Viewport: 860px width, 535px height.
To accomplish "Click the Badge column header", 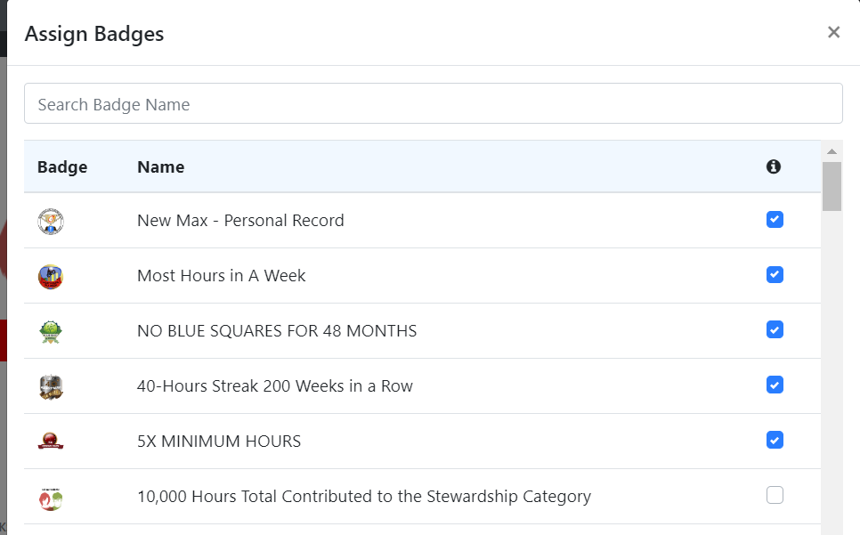I will pos(62,166).
